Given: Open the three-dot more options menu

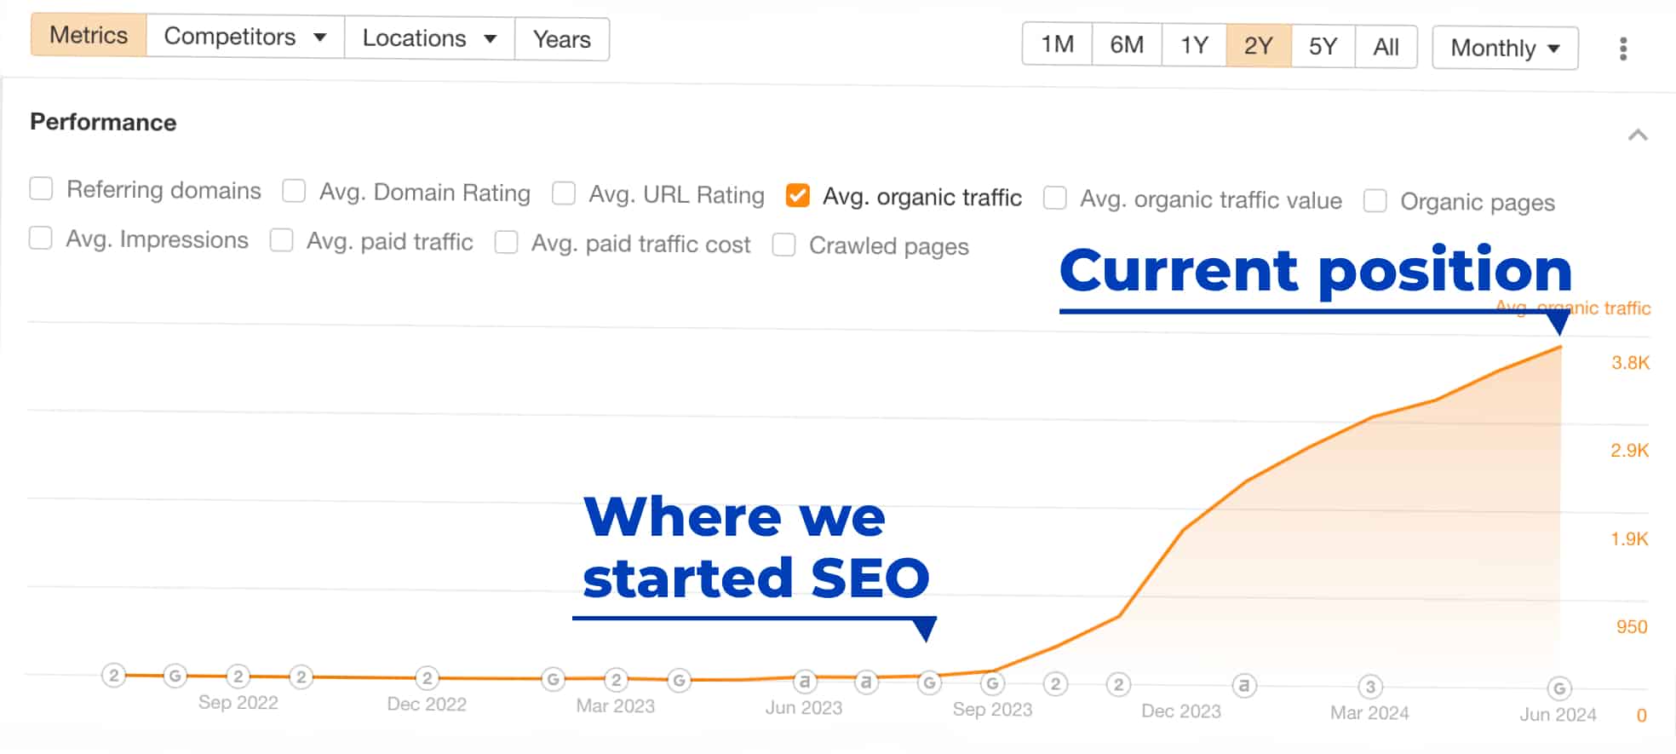Looking at the screenshot, I should (x=1623, y=49).
